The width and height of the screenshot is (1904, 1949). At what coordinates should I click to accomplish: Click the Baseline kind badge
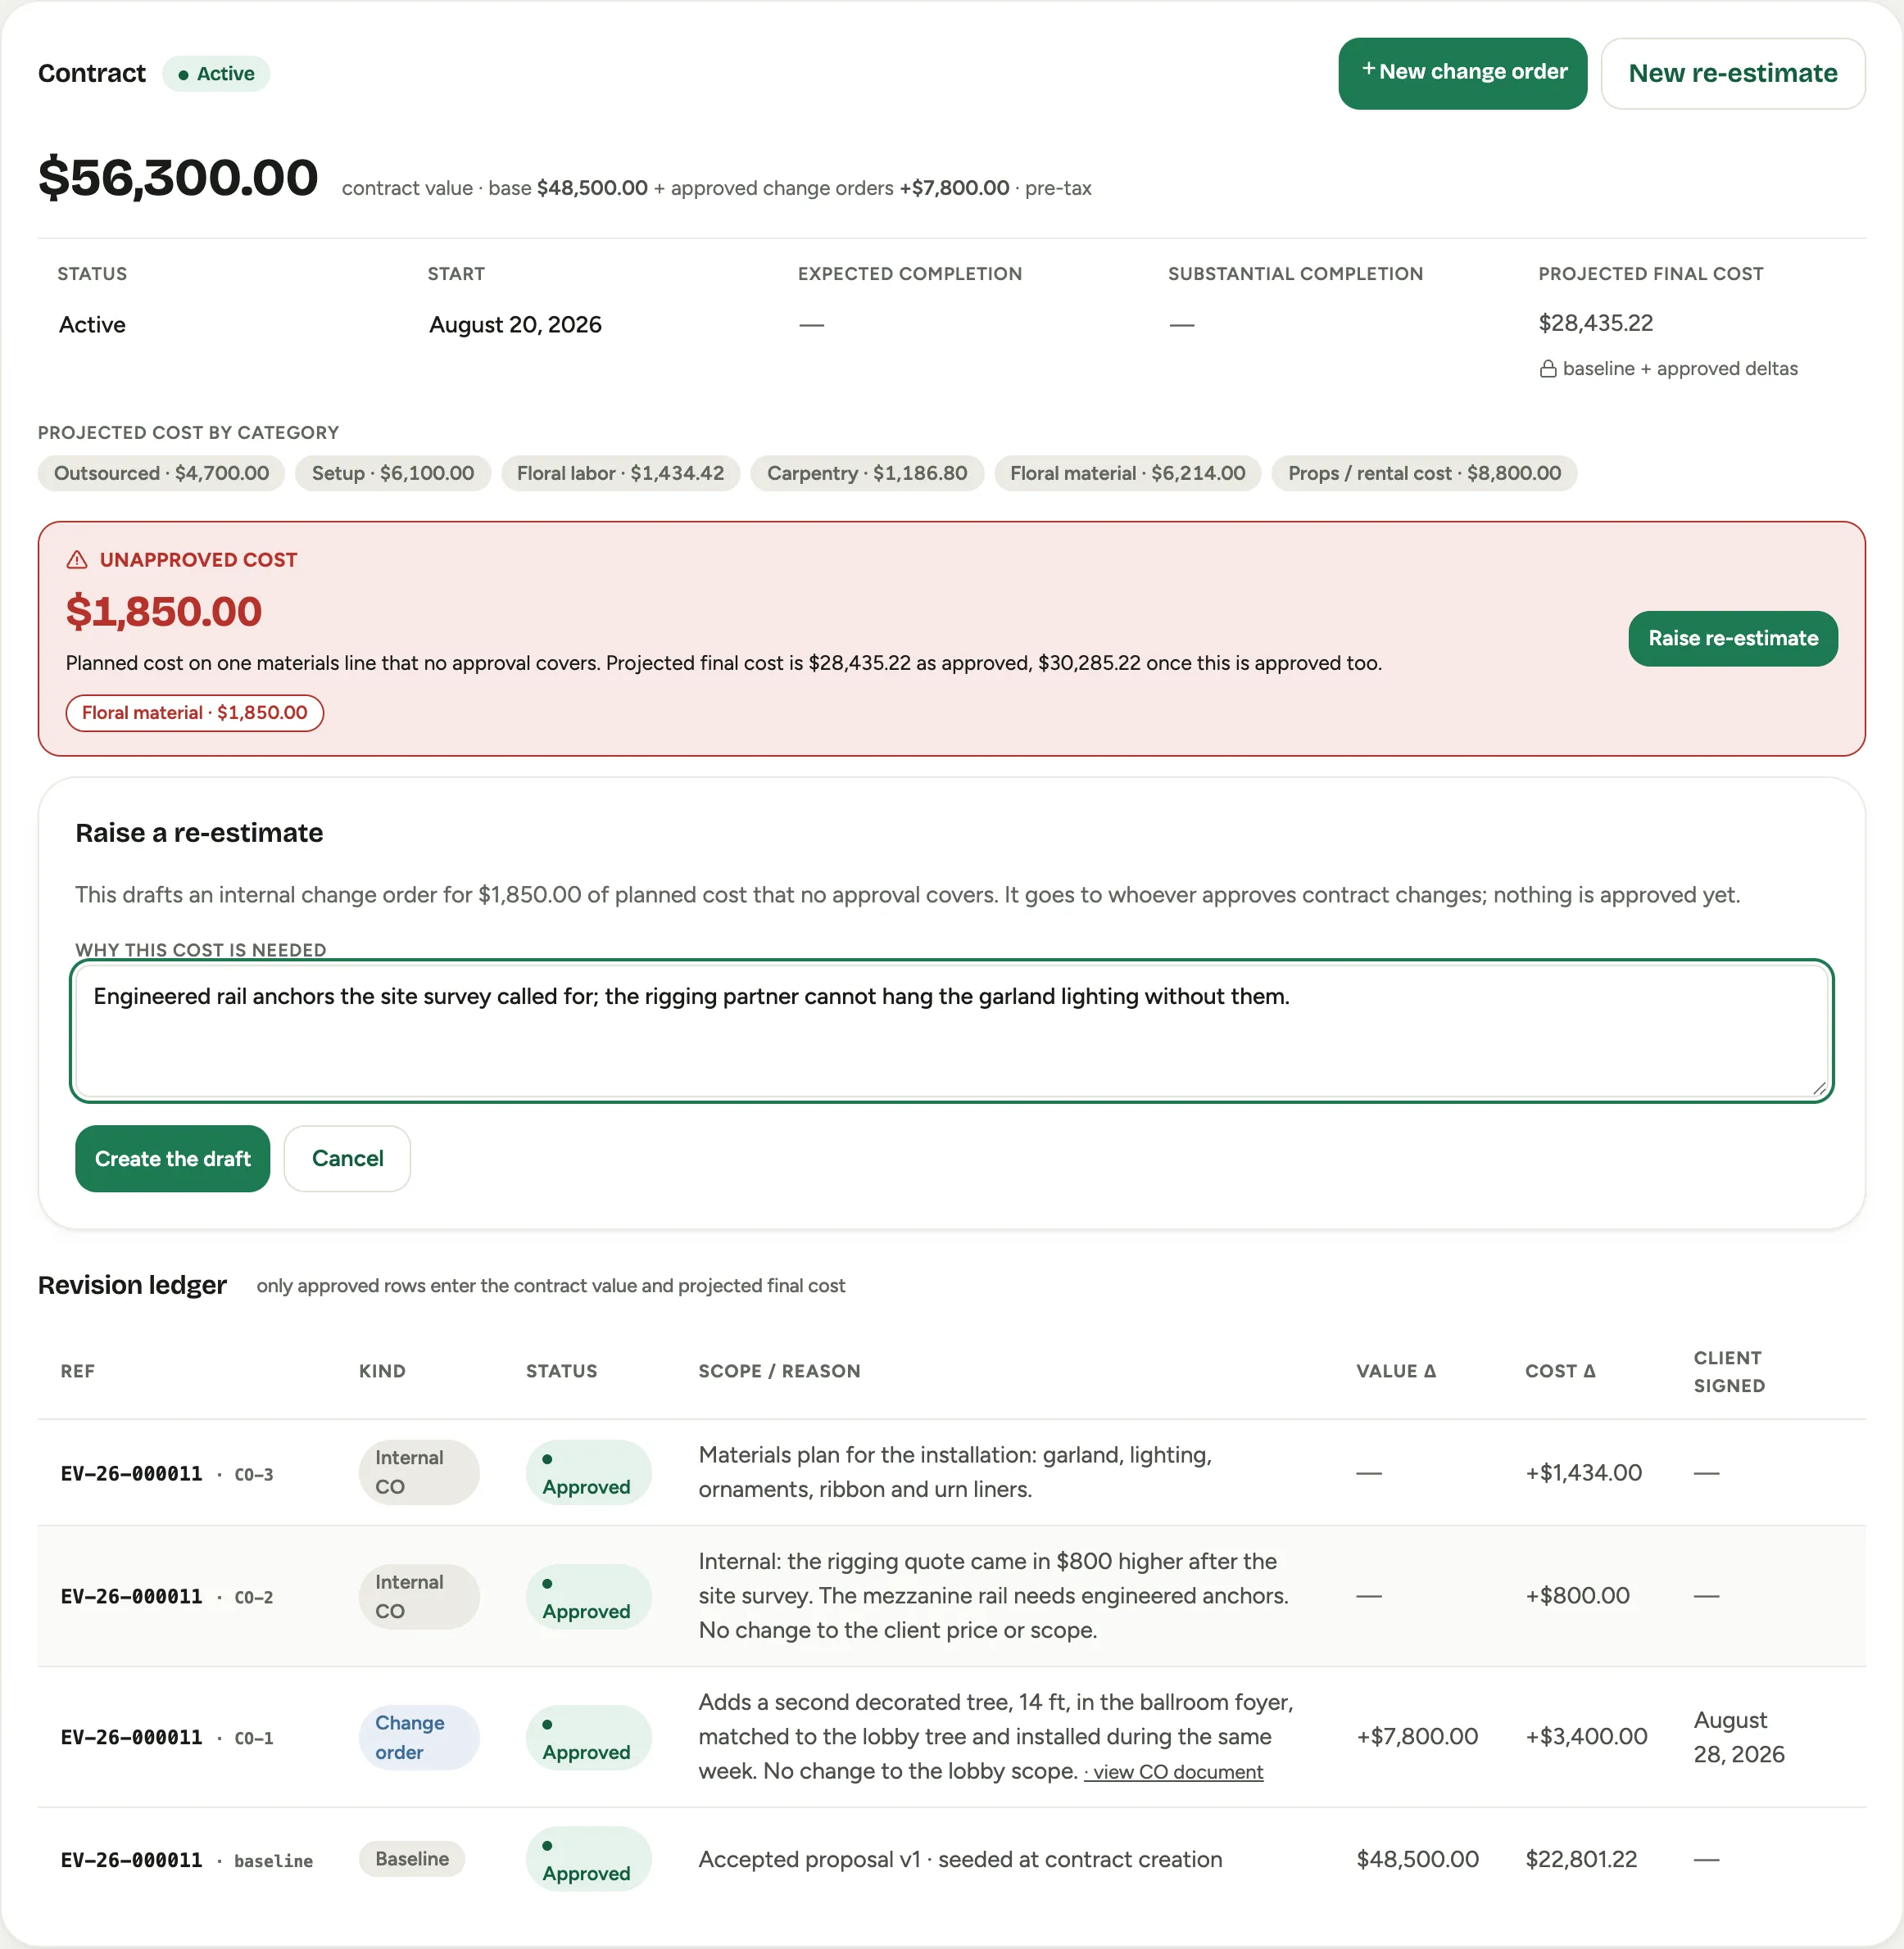tap(412, 1859)
